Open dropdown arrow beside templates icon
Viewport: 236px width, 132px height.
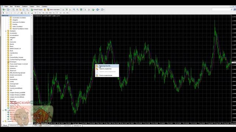104,10
